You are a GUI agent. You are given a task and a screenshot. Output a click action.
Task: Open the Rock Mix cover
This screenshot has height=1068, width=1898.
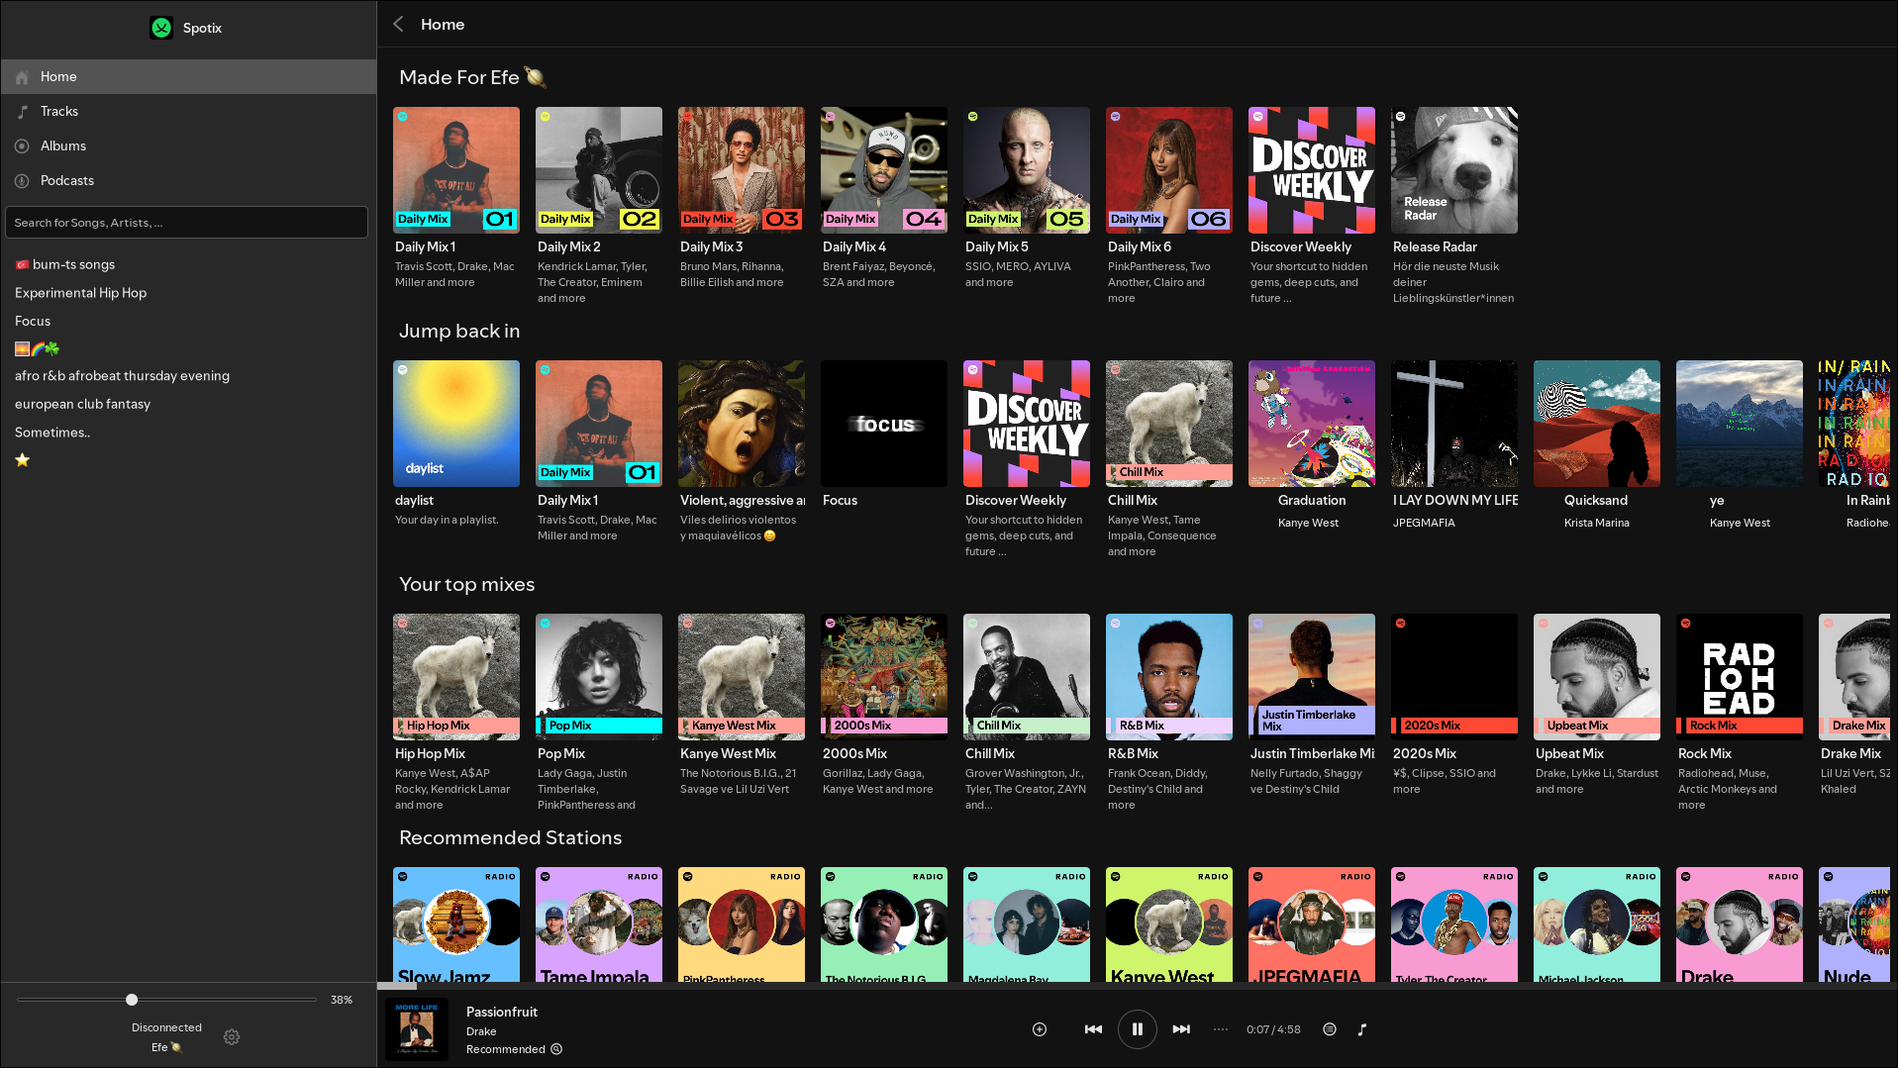(1740, 677)
